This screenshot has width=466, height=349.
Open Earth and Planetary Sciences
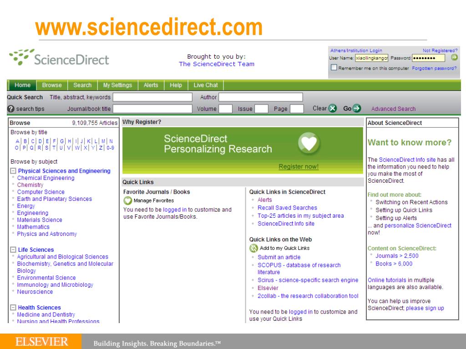point(55,199)
